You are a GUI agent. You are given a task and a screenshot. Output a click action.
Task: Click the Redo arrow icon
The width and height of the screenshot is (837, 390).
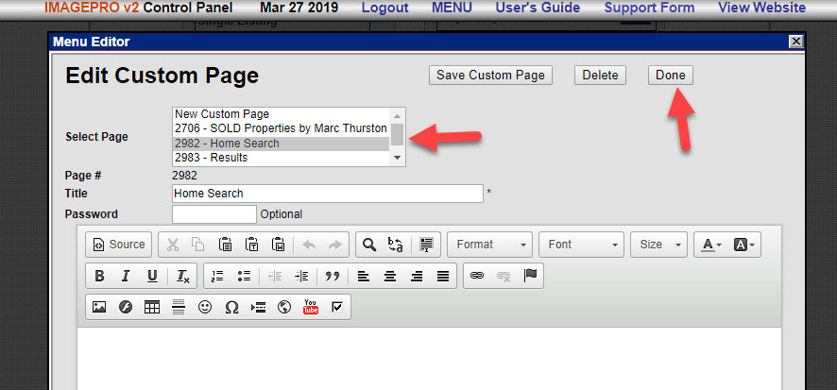[334, 245]
